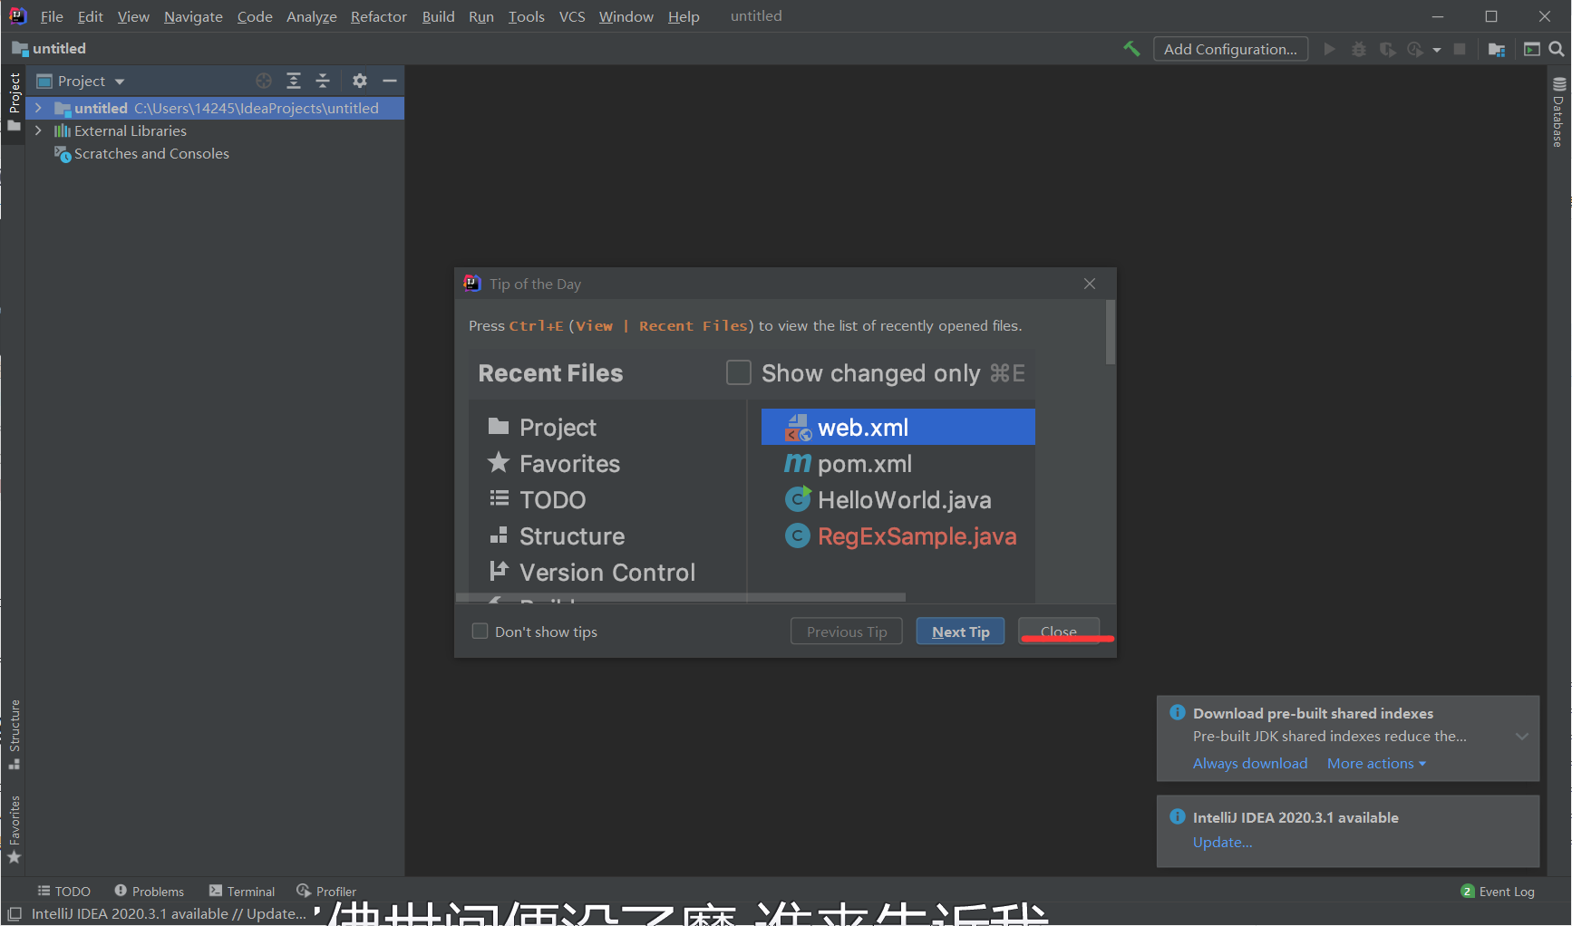1572x926 pixels.
Task: Open Project panel settings gear
Action: (360, 81)
